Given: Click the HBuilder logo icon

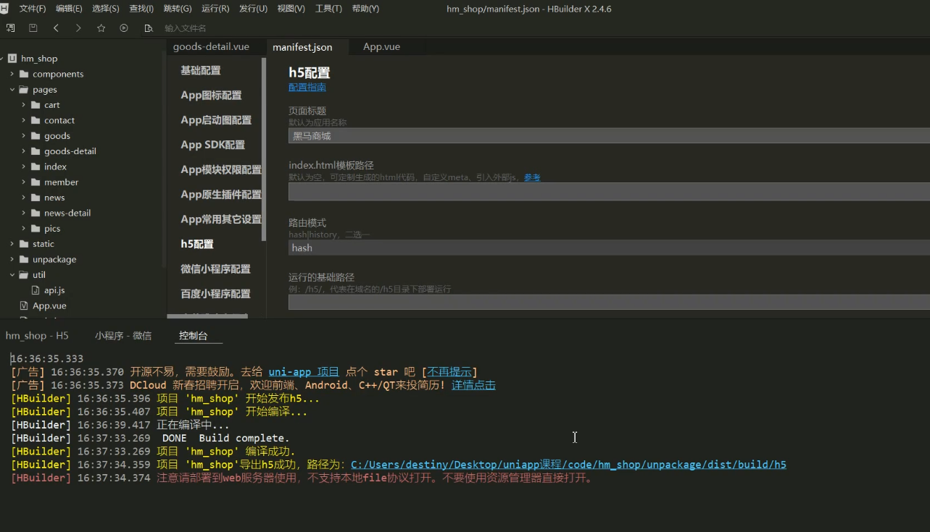Looking at the screenshot, I should 4,8.
